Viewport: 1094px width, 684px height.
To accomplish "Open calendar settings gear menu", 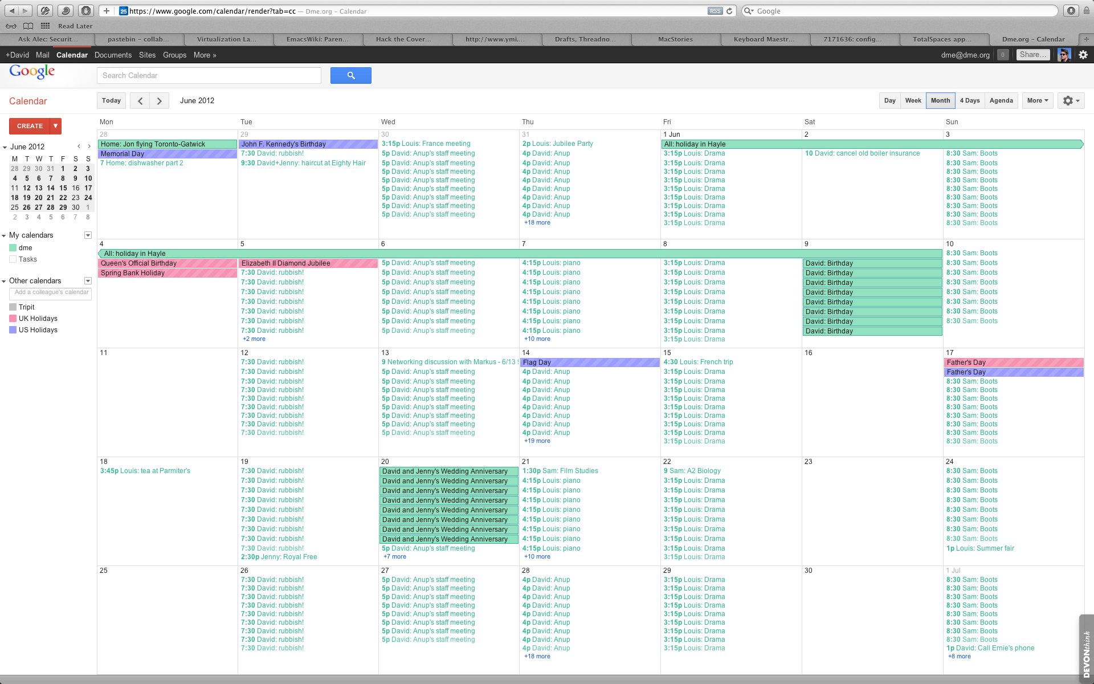I will tap(1071, 100).
